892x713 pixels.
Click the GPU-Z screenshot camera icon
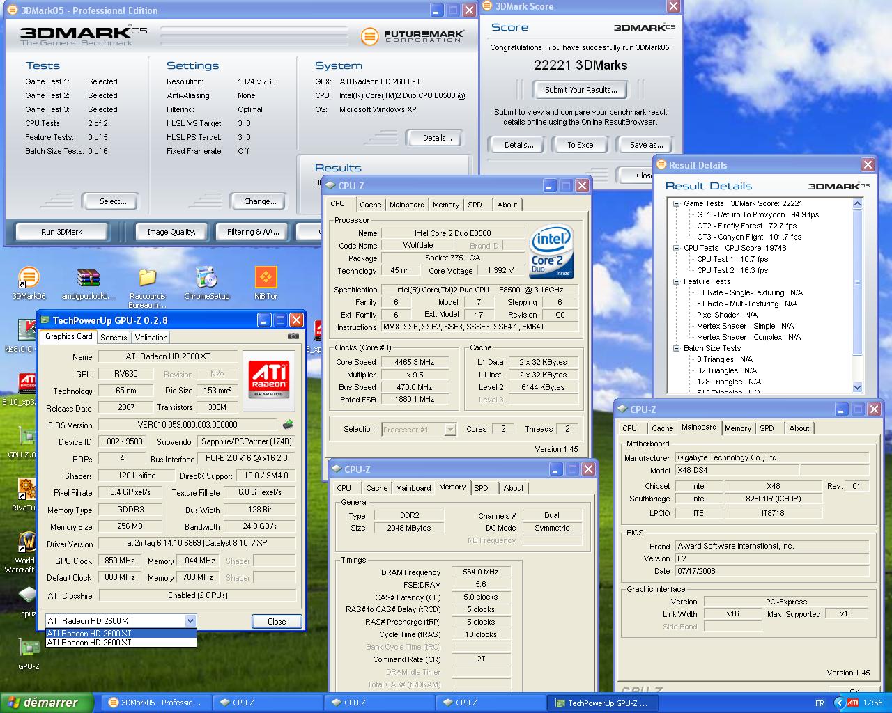[x=293, y=336]
